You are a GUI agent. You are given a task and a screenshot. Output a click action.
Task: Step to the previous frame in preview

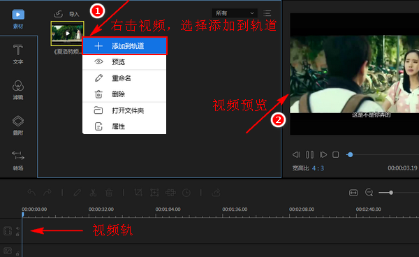pos(296,154)
